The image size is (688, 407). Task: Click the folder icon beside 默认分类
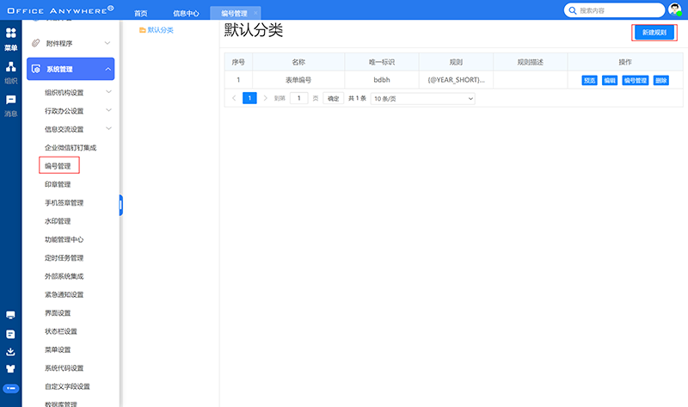click(x=142, y=30)
